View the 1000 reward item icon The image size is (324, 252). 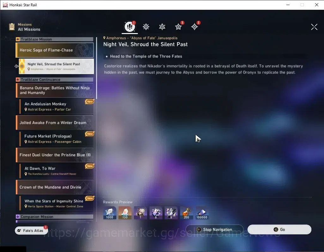[x=110, y=213]
